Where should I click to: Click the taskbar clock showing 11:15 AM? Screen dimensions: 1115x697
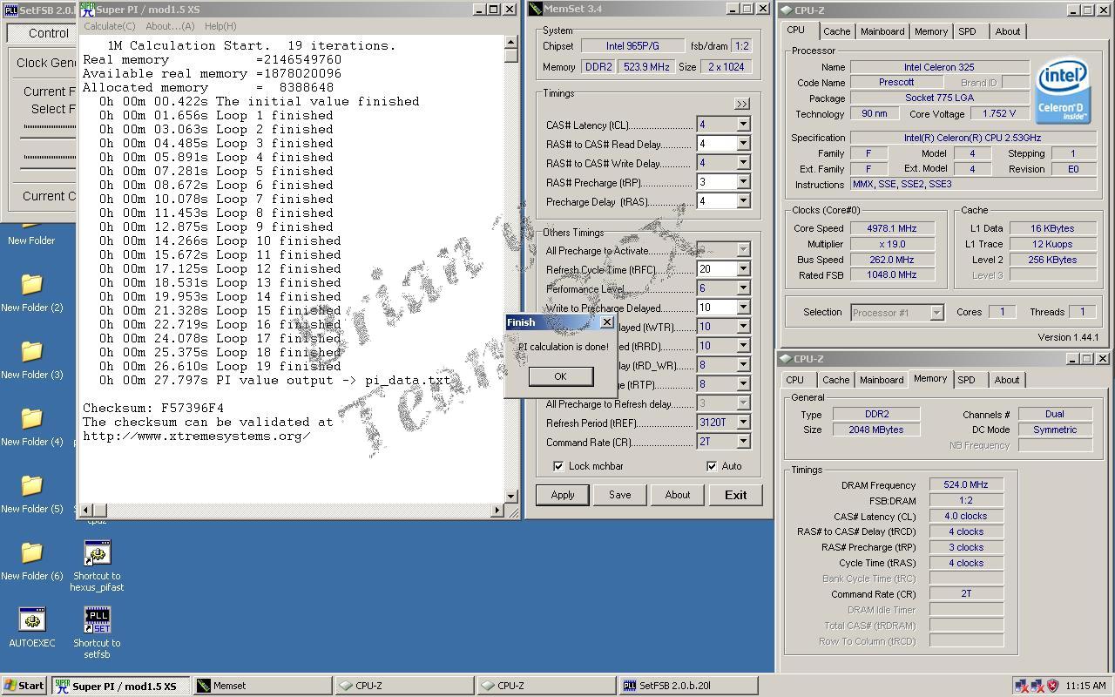point(1085,686)
